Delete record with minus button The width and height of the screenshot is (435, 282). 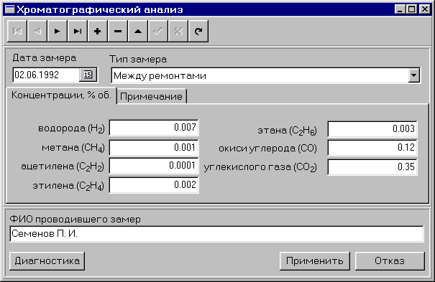point(118,31)
